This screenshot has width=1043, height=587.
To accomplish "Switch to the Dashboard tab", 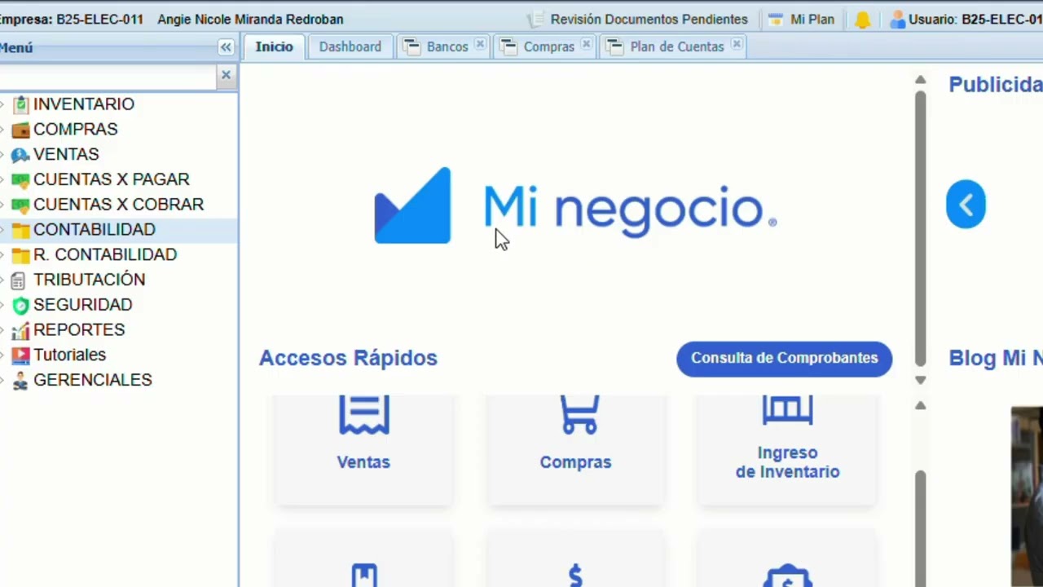I will 350,46.
